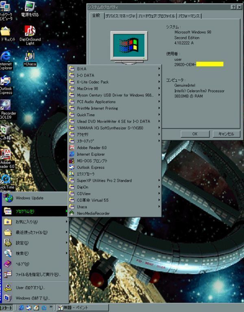Screen dimensions: 244x312
Task: Open エクスプローラ from Programs menu
Action: click(x=115, y=174)
